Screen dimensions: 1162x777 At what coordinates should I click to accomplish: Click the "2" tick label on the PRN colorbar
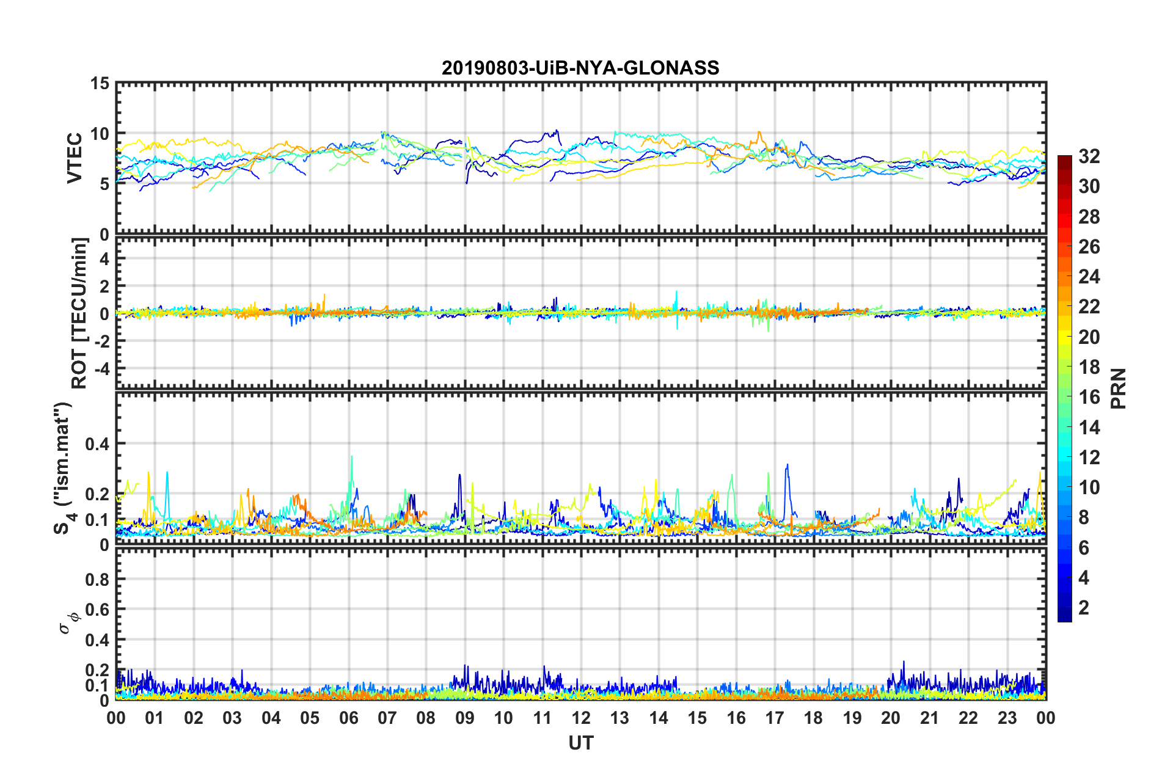click(1084, 608)
